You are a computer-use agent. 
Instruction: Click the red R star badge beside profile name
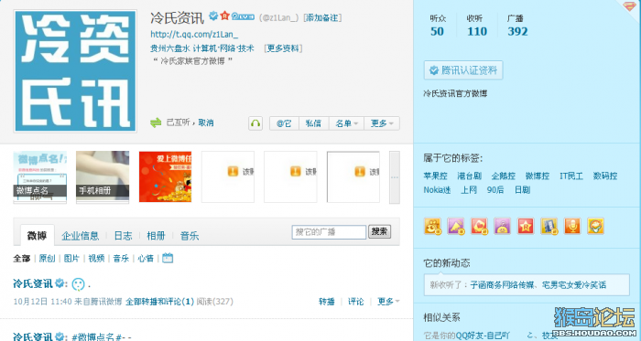click(224, 16)
